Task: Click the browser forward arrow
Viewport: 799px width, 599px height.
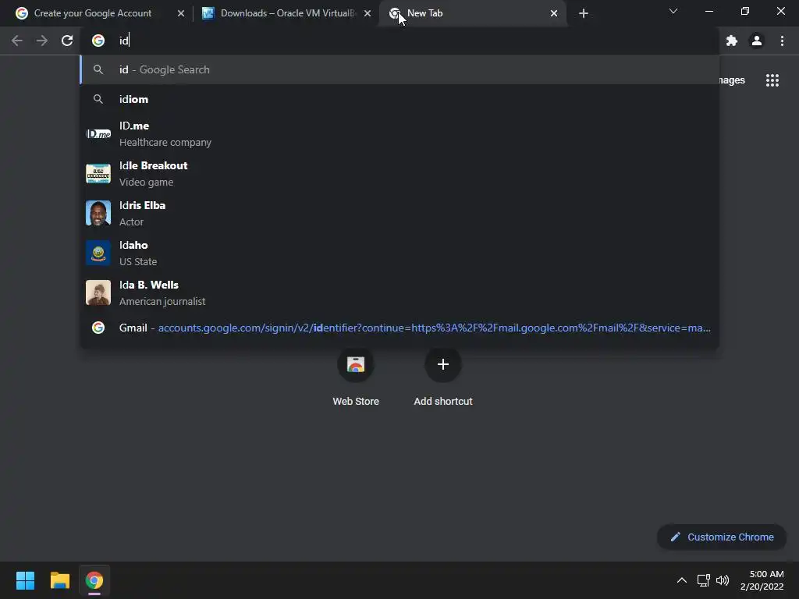Action: (42, 41)
